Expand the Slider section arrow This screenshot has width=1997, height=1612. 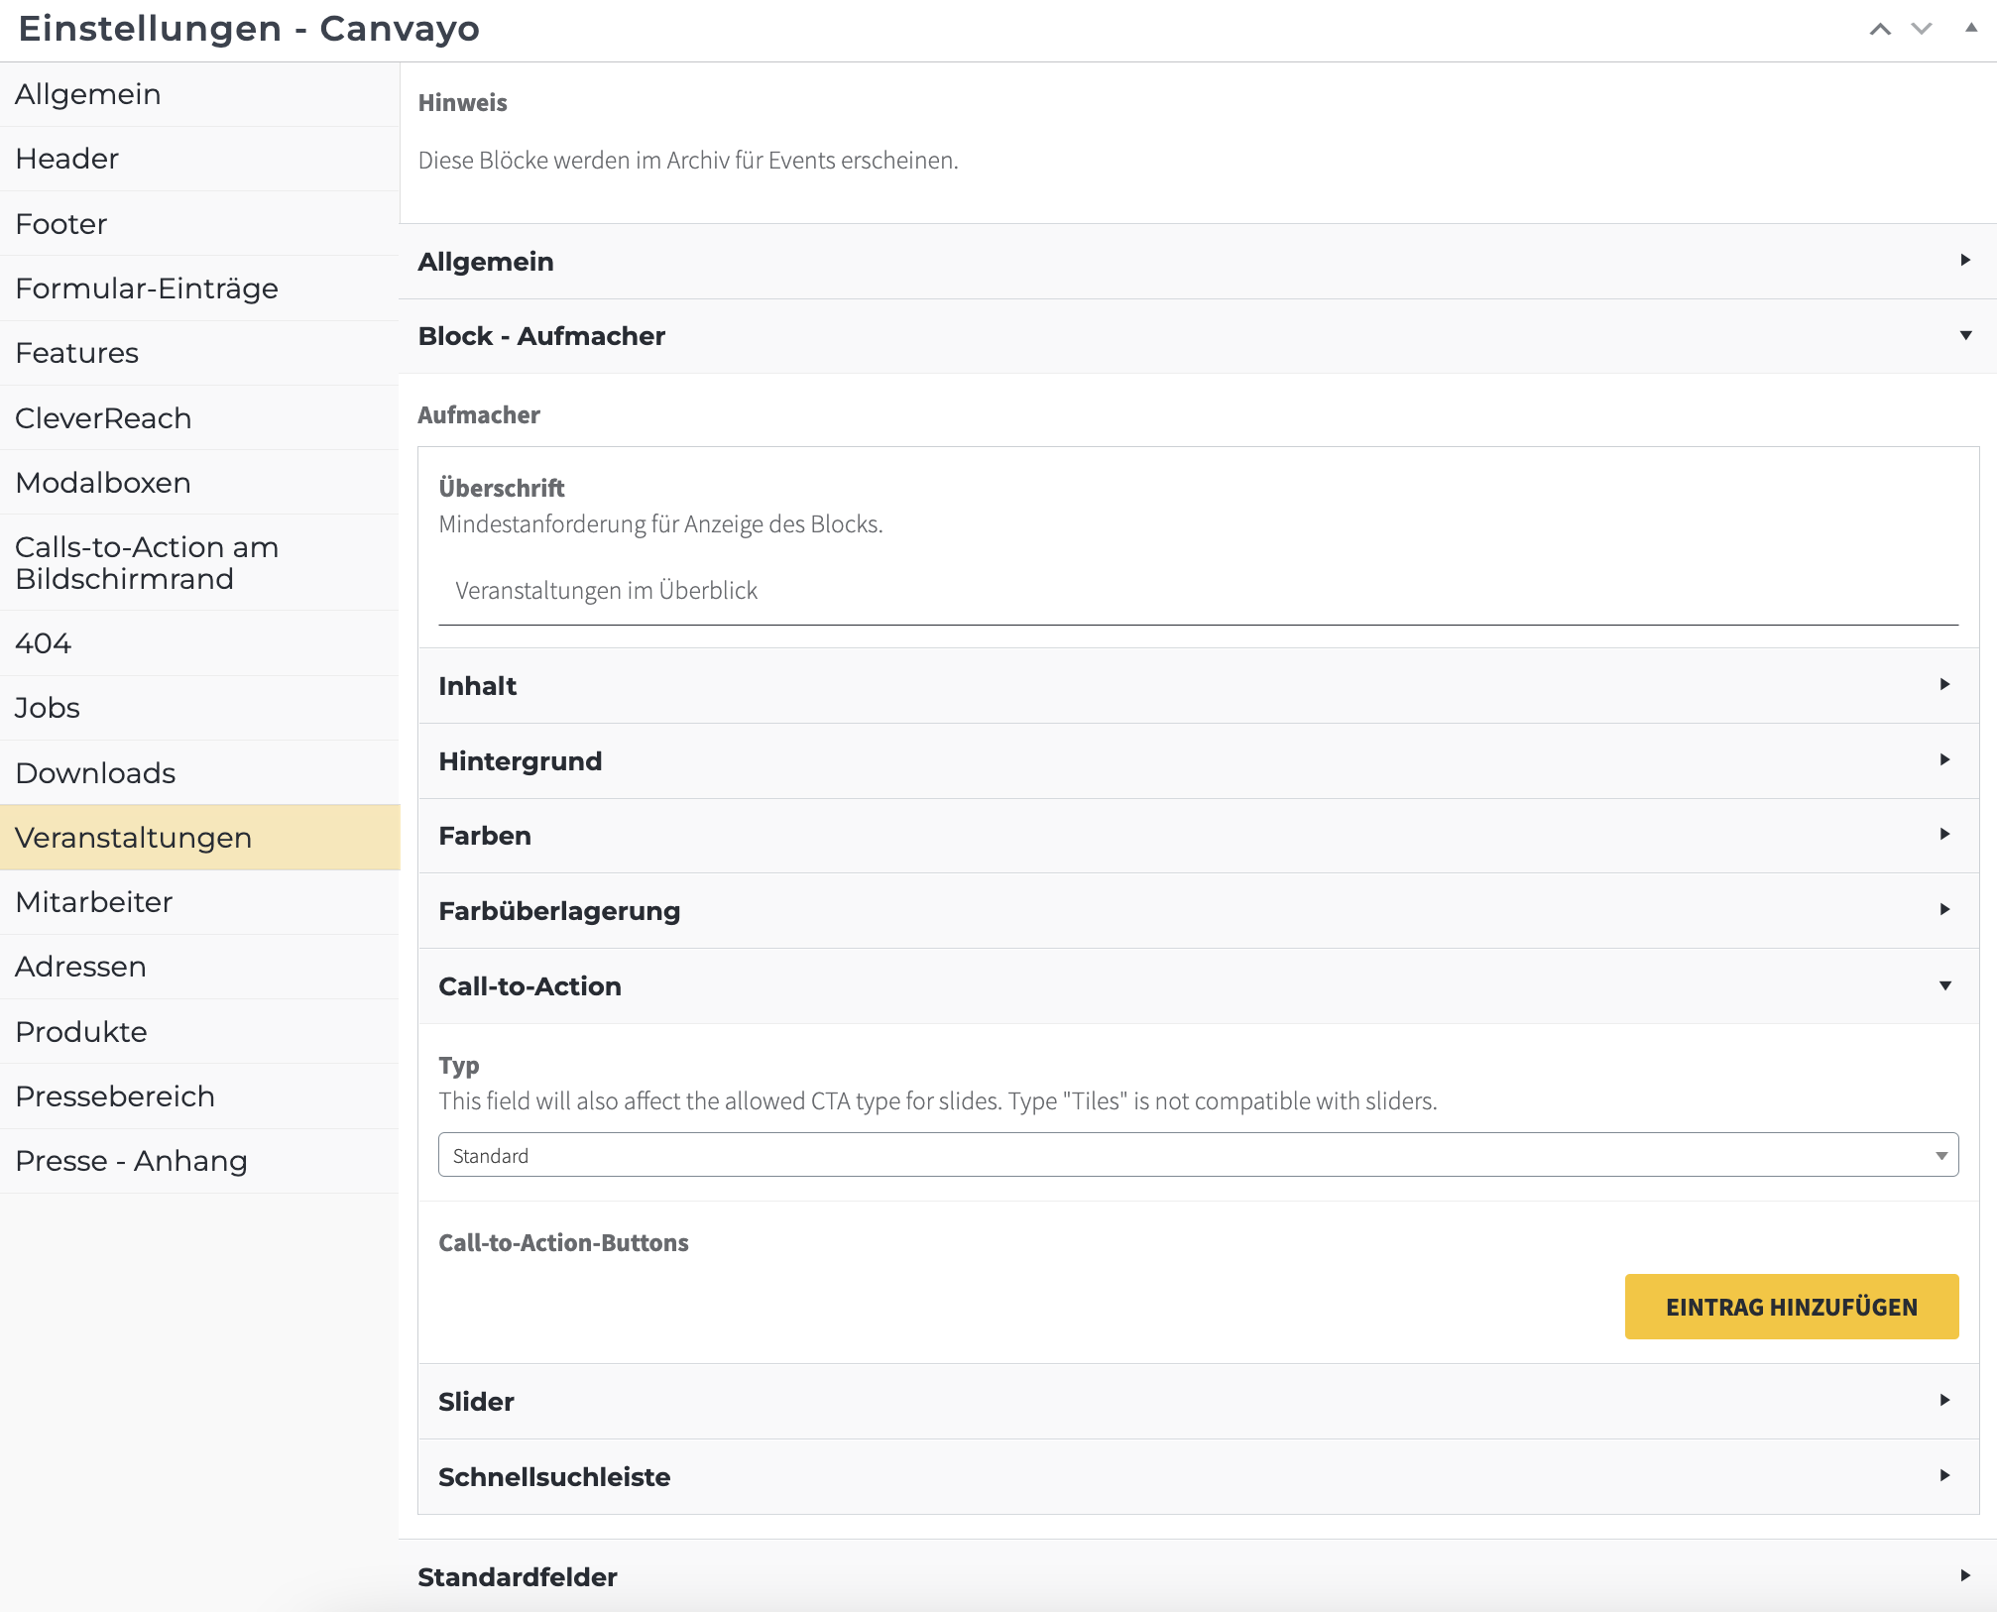click(1944, 1401)
